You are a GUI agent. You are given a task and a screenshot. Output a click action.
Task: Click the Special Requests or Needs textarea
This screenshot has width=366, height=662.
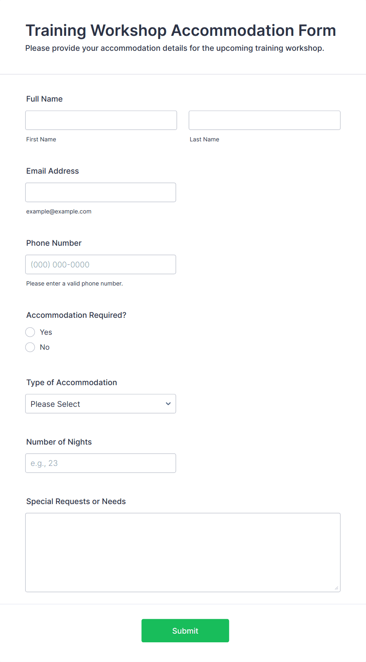(x=183, y=552)
